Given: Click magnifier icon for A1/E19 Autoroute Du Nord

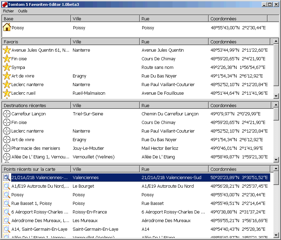Looking at the screenshot, I should tap(7, 186).
